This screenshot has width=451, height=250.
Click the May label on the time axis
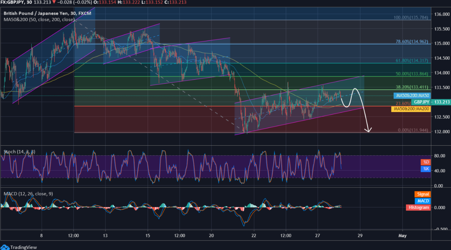pyautogui.click(x=403, y=236)
